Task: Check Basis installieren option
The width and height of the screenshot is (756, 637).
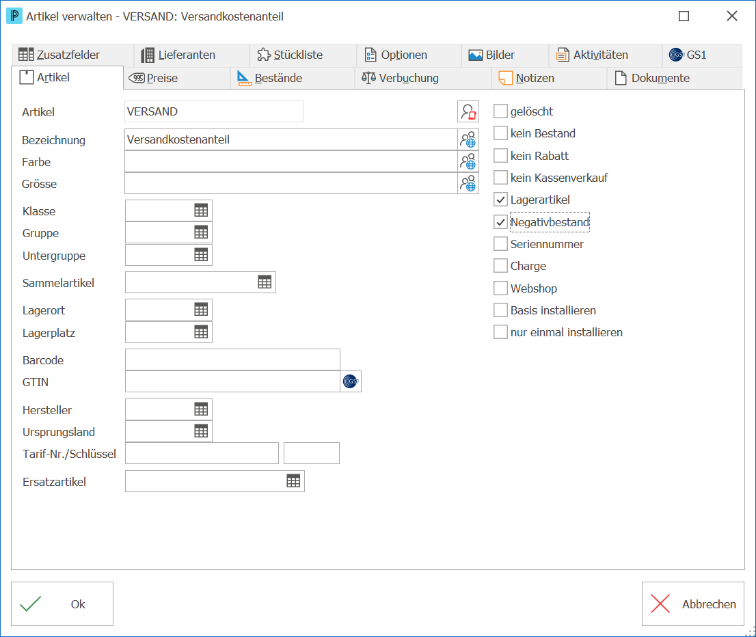Action: click(x=500, y=310)
